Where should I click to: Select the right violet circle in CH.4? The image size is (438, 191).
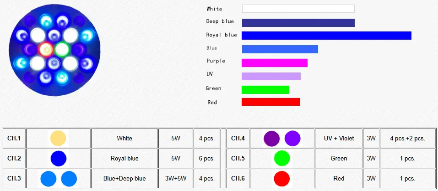click(292, 138)
